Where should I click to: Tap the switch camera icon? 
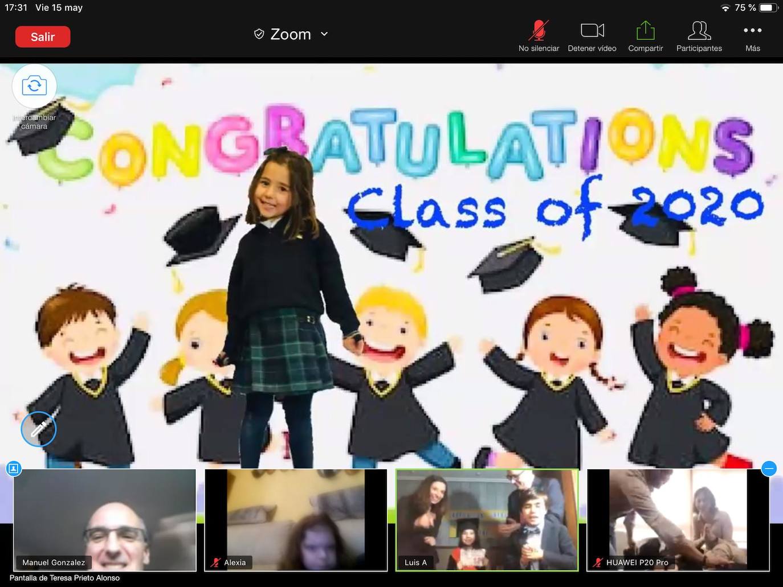pyautogui.click(x=34, y=86)
